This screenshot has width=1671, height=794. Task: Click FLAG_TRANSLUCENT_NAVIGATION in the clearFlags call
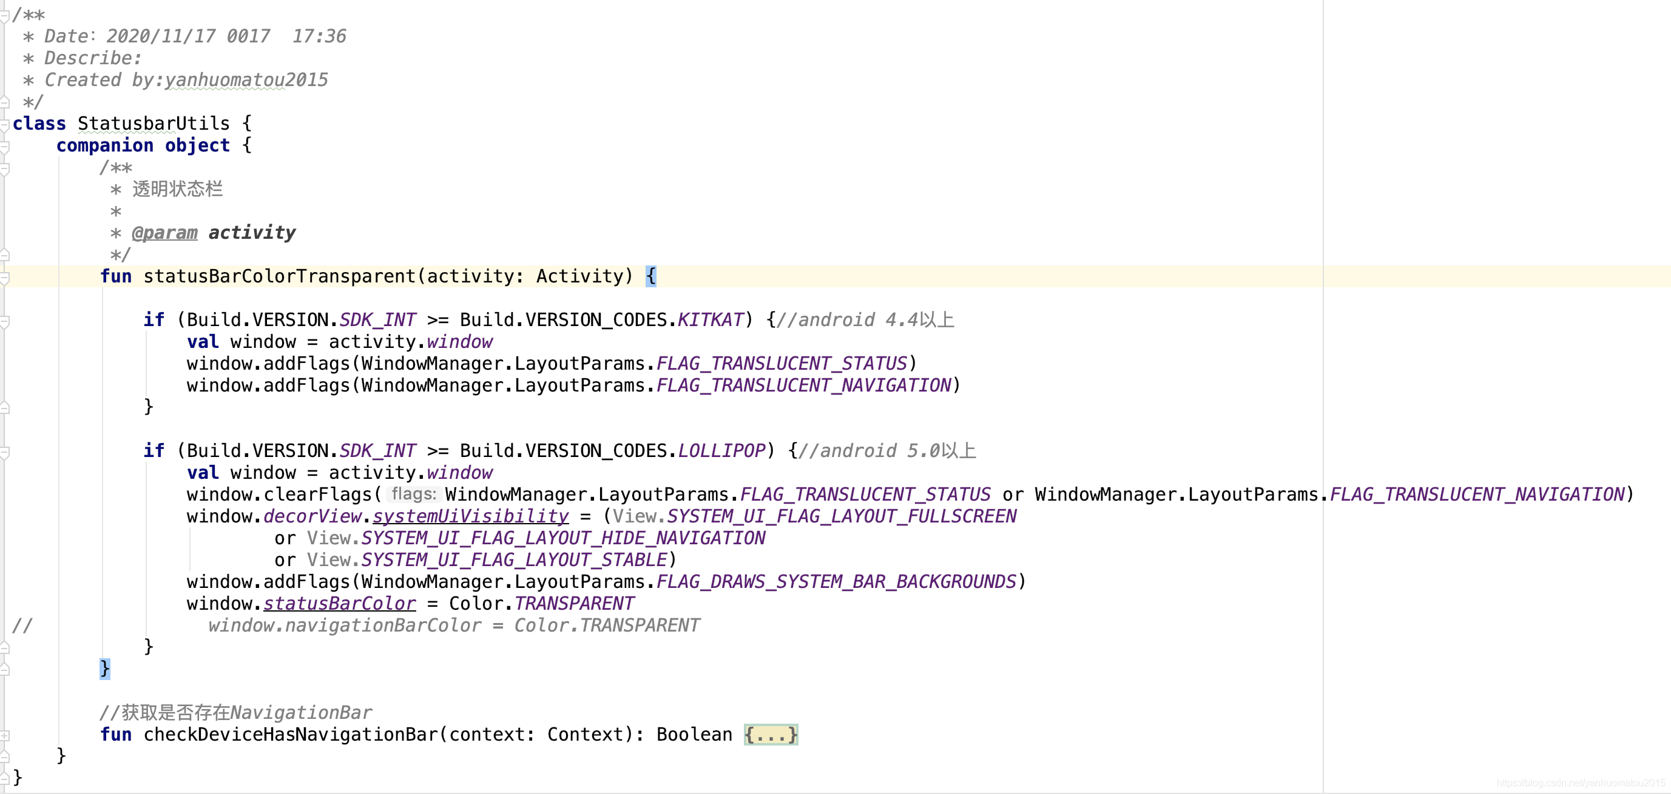coord(1477,495)
